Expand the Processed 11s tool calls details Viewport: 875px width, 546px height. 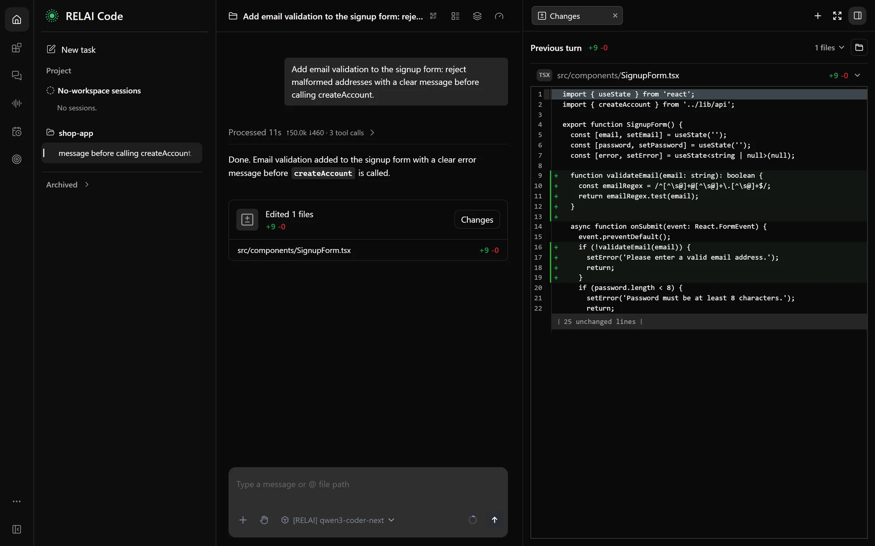[x=301, y=132]
